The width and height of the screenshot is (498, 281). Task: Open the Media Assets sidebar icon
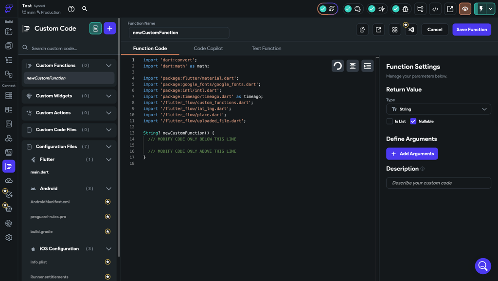click(x=9, y=152)
